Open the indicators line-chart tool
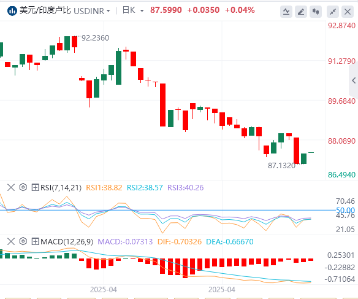Image resolution: width=358 pixels, height=299 pixels. pyautogui.click(x=286, y=12)
